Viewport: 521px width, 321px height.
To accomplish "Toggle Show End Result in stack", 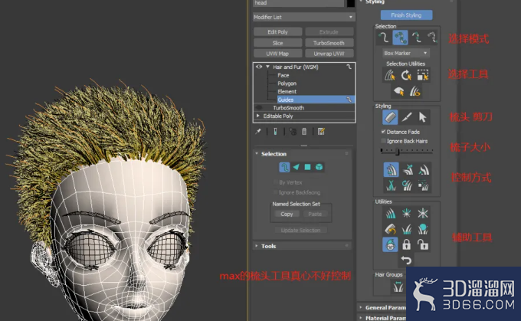I will (x=276, y=132).
